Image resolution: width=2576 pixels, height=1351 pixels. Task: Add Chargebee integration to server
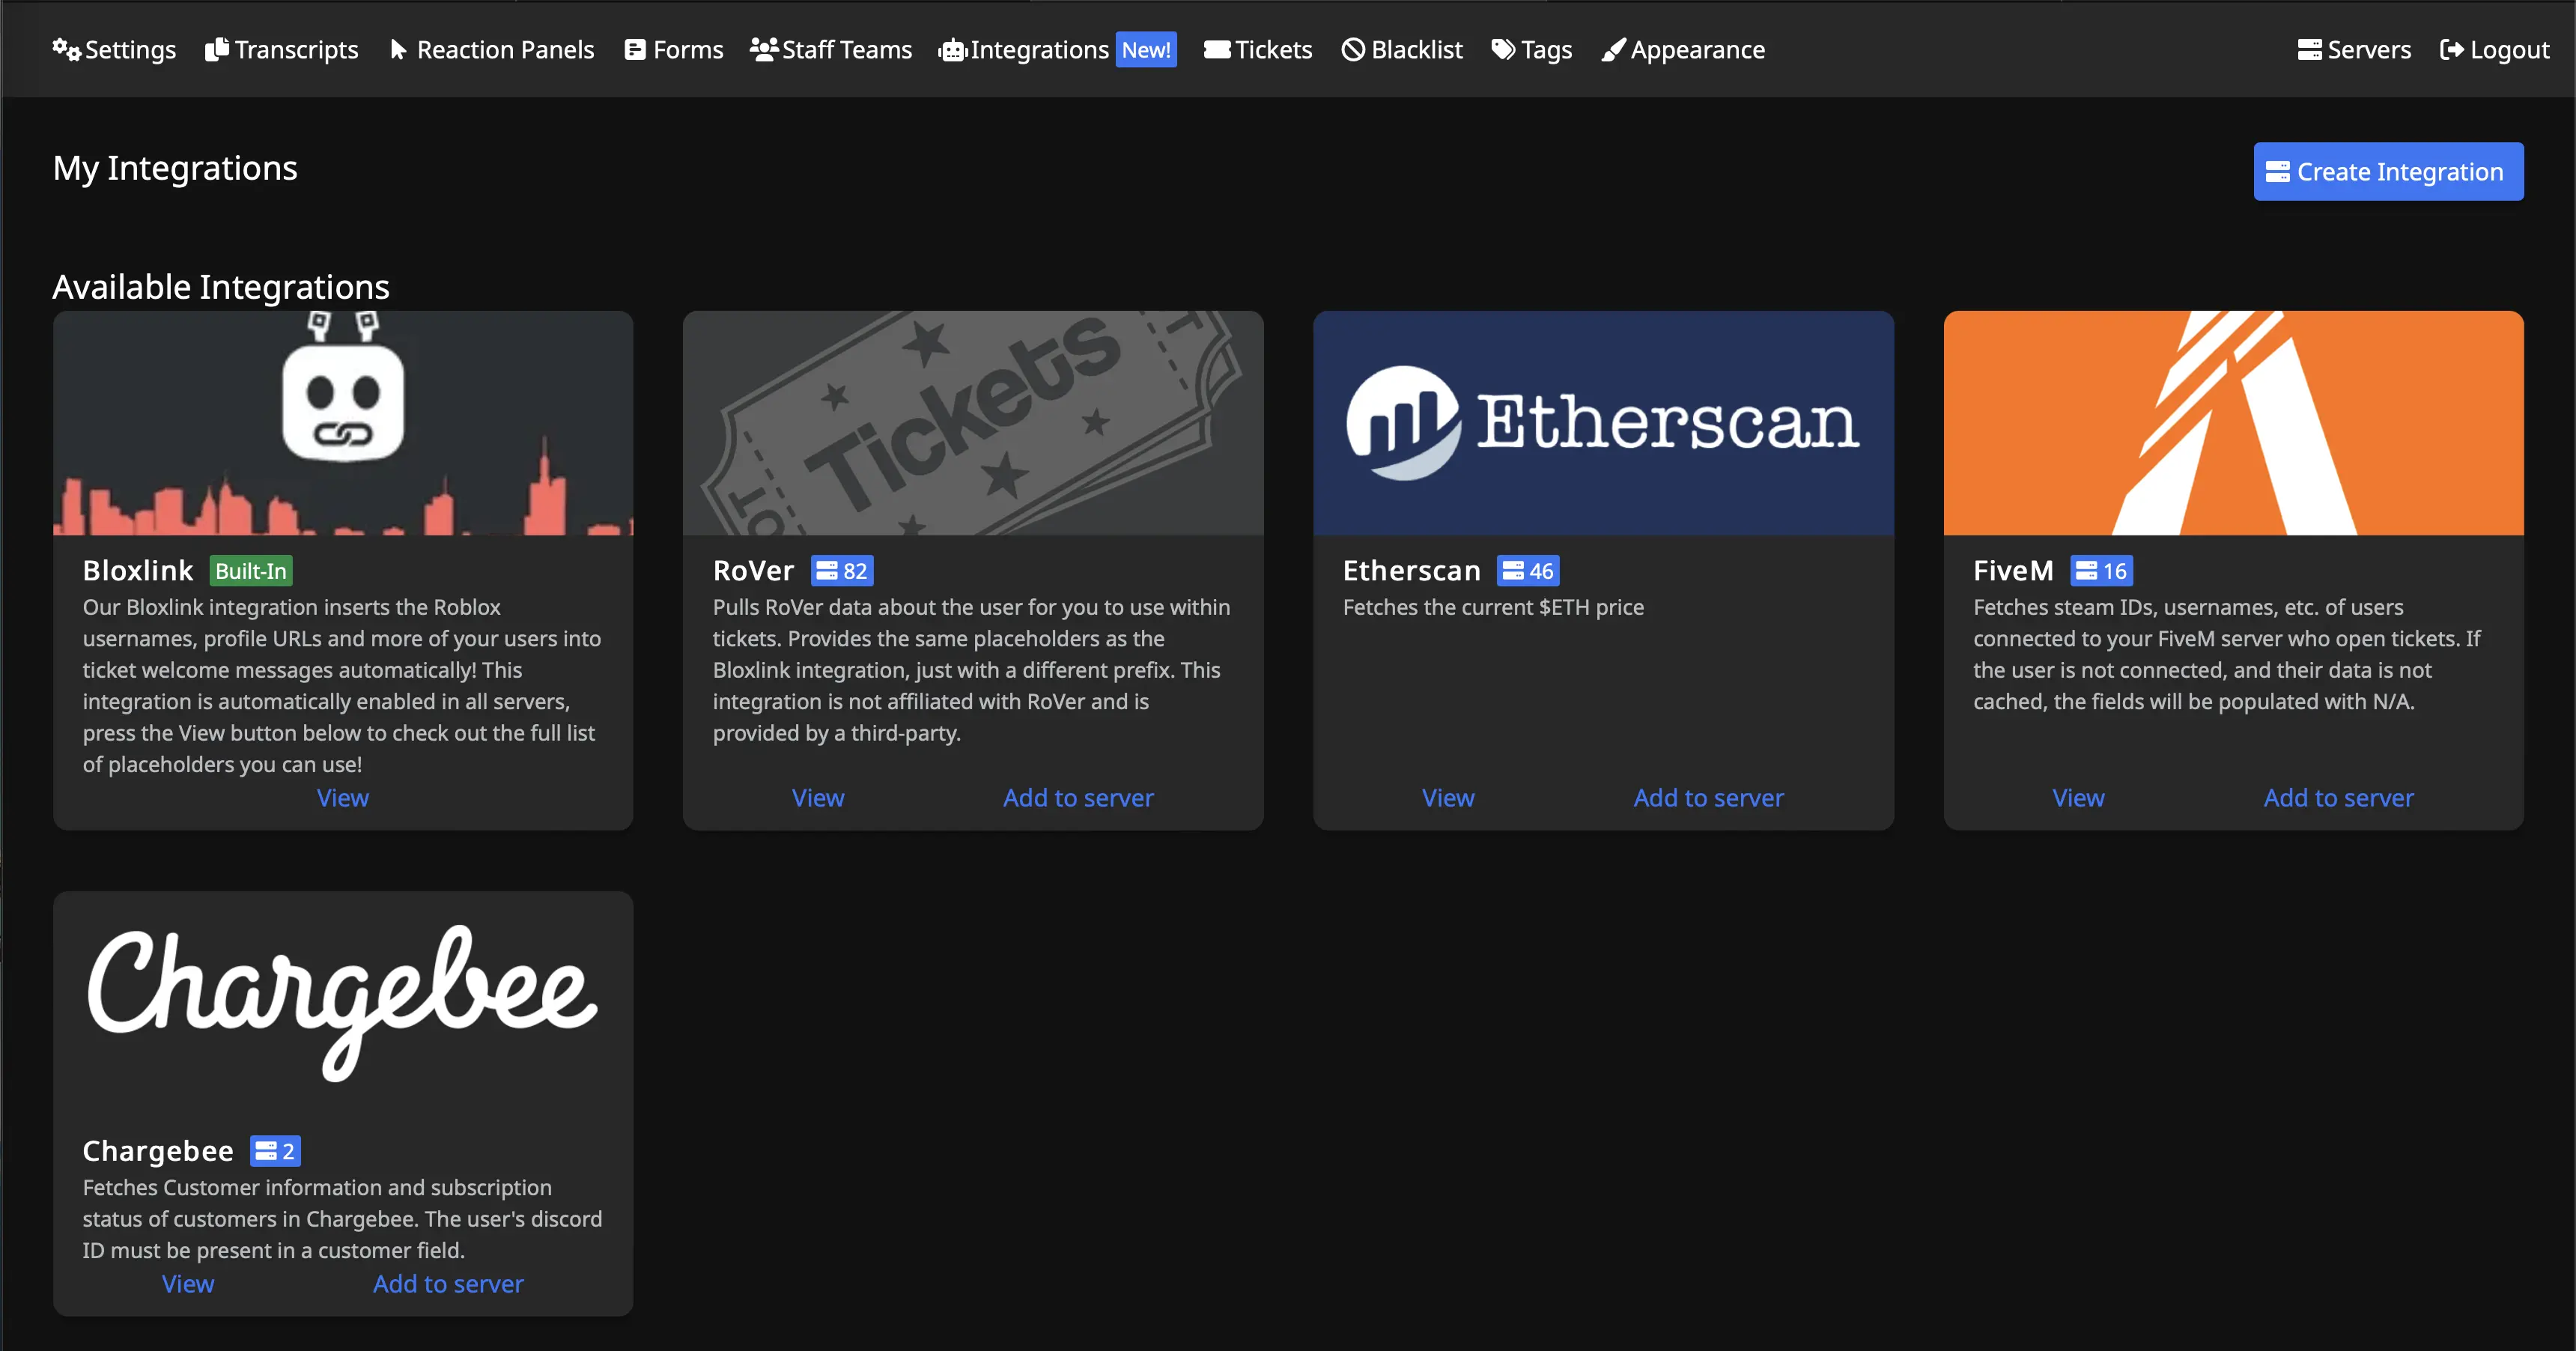(x=448, y=1281)
